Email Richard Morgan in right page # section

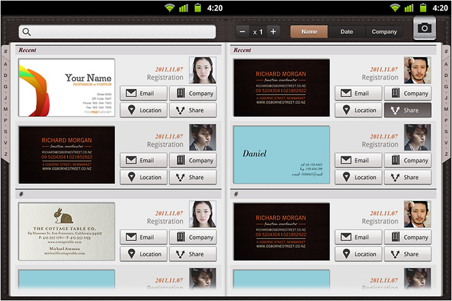(x=358, y=237)
